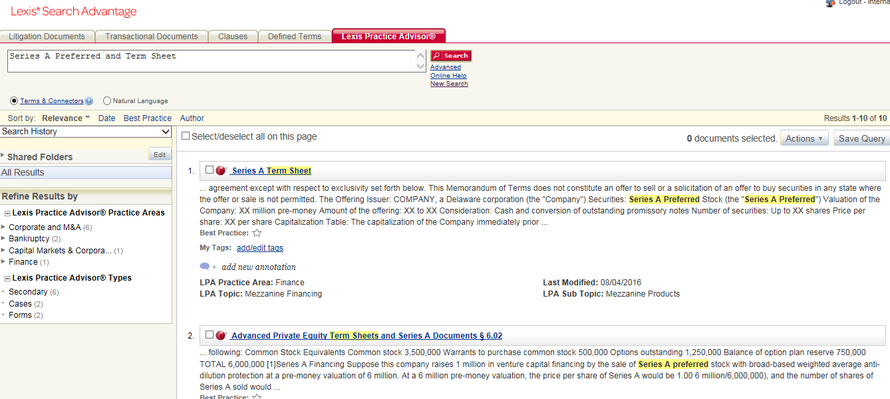Switch to the Transactional Documents tab
The height and width of the screenshot is (399, 890).
(x=152, y=37)
